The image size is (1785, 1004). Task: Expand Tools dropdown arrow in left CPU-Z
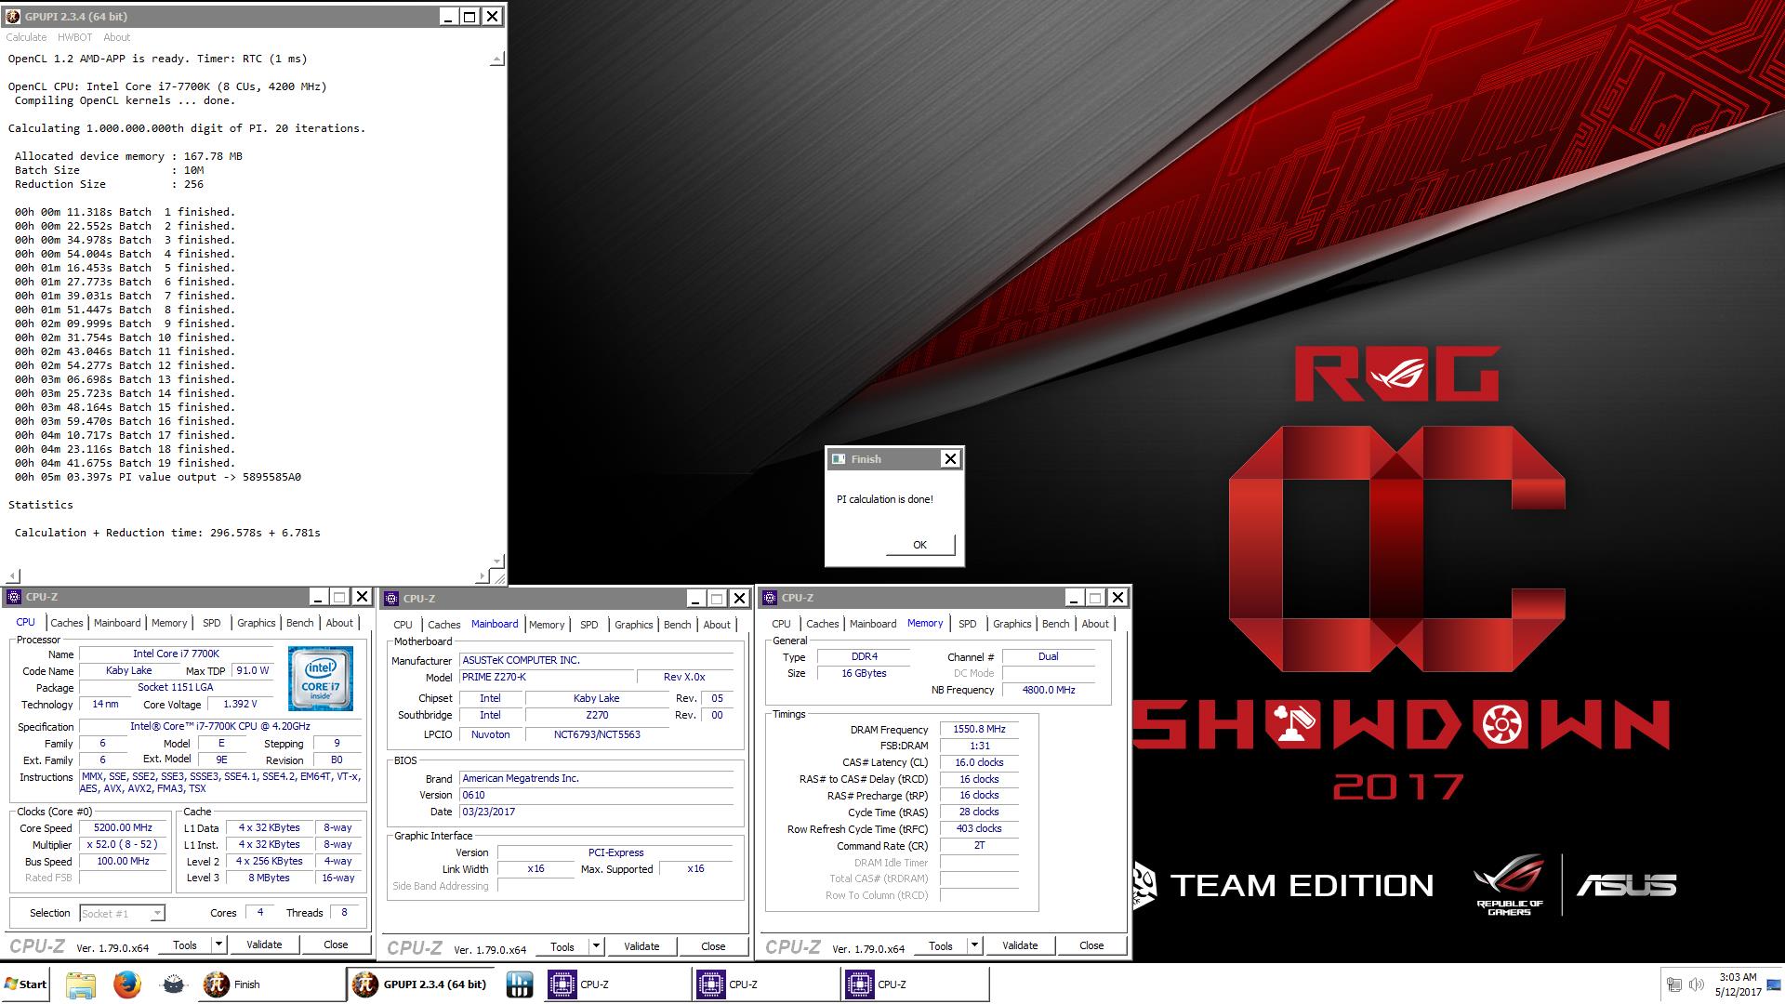219,945
